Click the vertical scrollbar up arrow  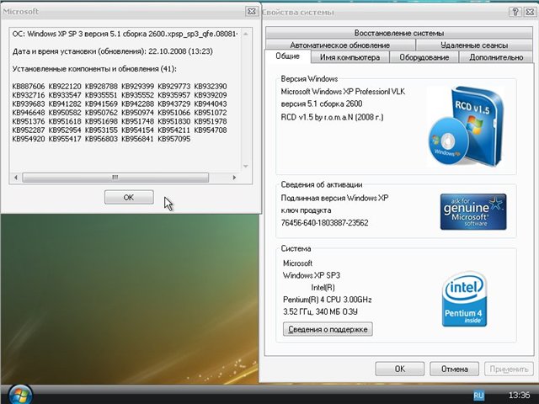point(246,34)
